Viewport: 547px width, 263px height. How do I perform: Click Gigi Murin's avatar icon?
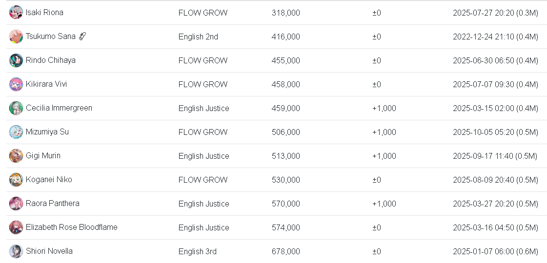pyautogui.click(x=16, y=156)
